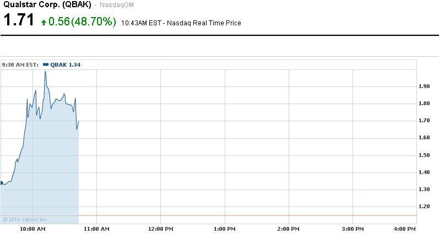Click the QBAK 1.34 legend label
439x233 pixels.
pos(66,64)
